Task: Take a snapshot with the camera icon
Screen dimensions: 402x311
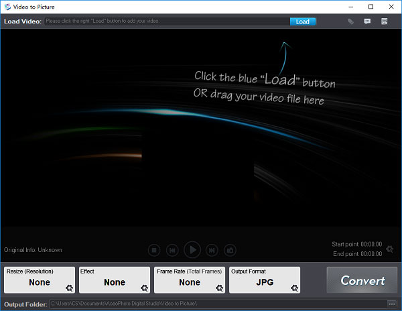Action: pyautogui.click(x=230, y=250)
